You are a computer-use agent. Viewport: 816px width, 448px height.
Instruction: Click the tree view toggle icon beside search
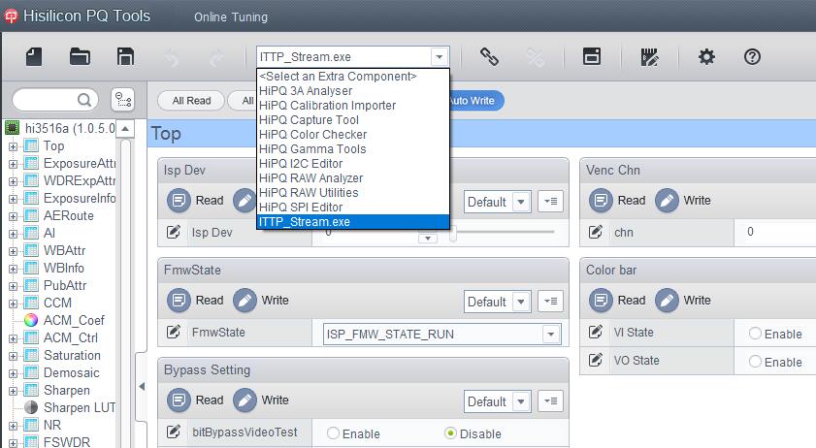coord(123,99)
